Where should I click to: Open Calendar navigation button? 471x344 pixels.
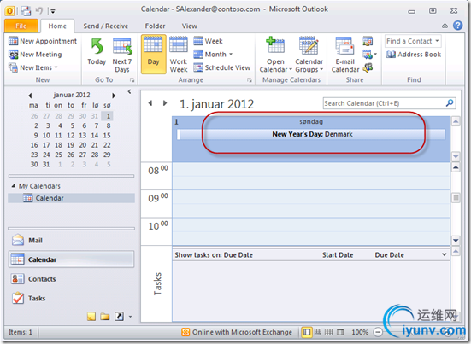pyautogui.click(x=72, y=259)
